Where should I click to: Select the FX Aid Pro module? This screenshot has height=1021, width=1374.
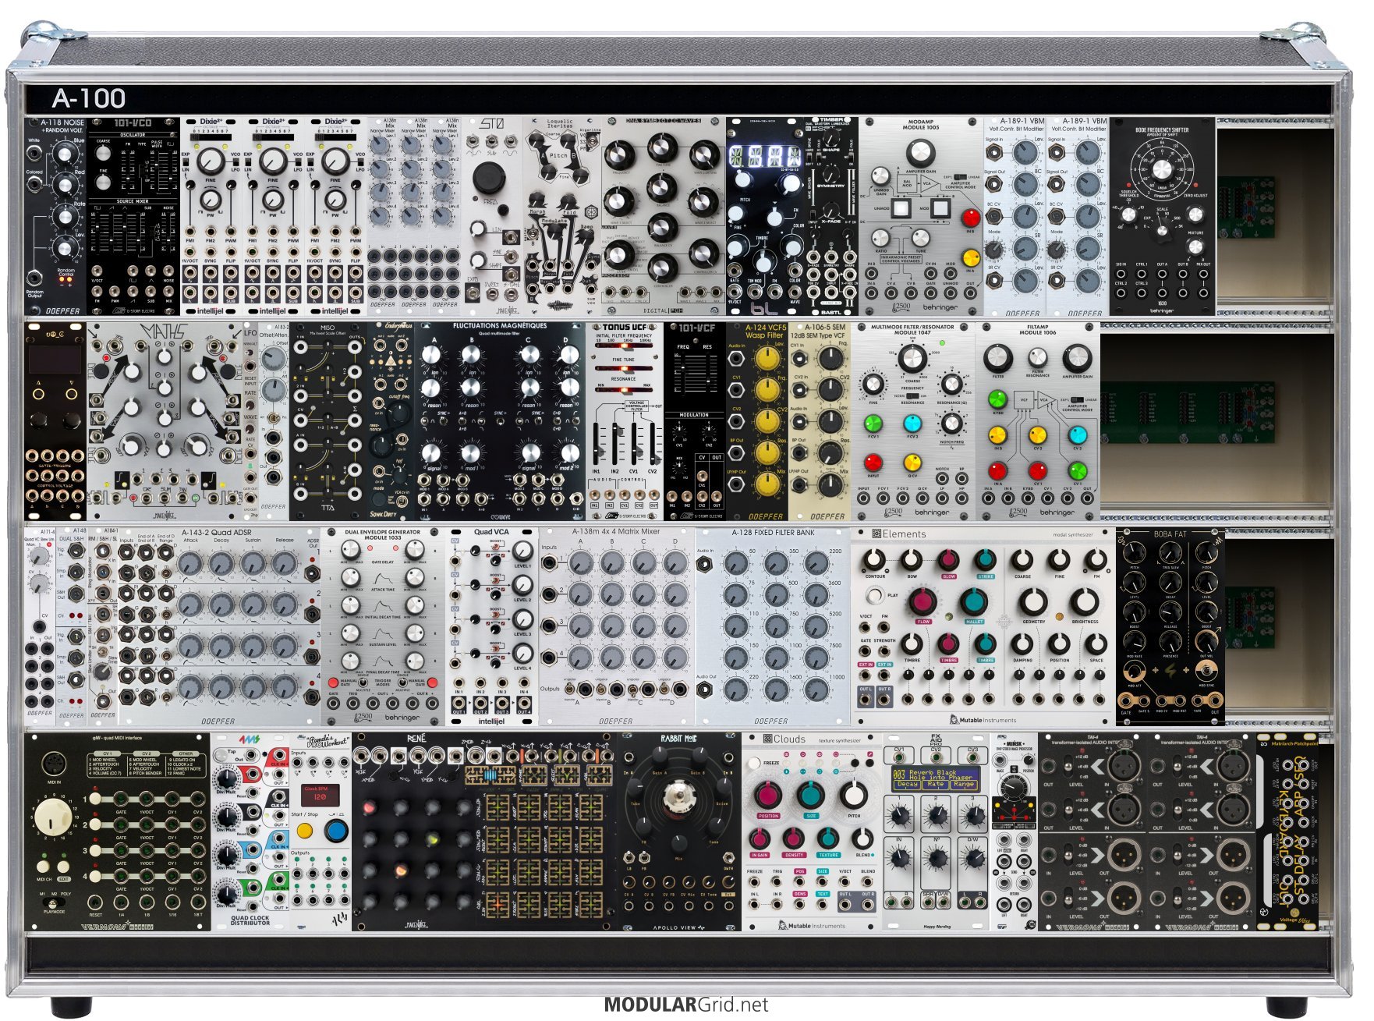(x=936, y=831)
